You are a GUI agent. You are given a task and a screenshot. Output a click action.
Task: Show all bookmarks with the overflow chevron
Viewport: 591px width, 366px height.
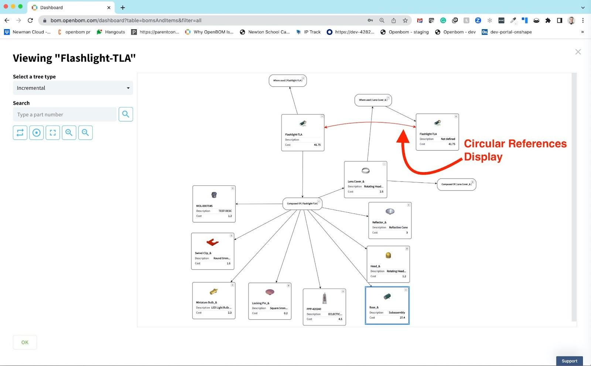583,32
